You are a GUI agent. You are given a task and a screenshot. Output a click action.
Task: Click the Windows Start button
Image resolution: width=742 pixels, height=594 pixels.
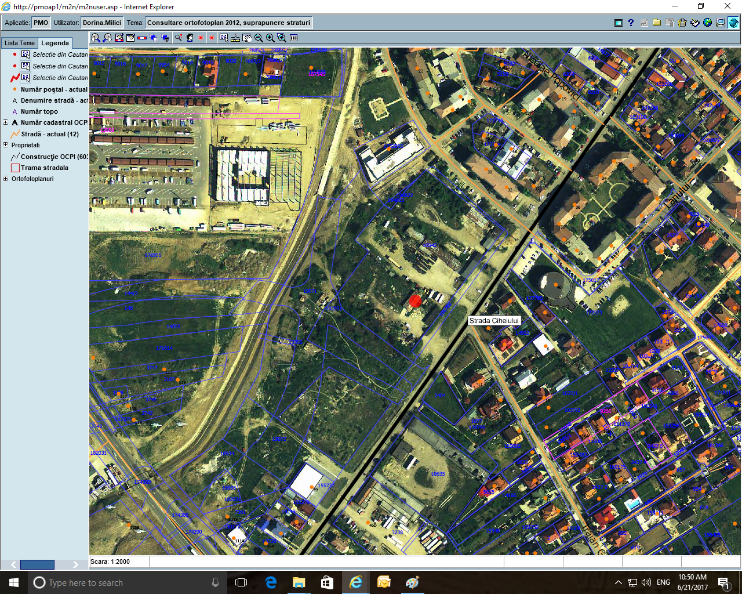point(14,582)
